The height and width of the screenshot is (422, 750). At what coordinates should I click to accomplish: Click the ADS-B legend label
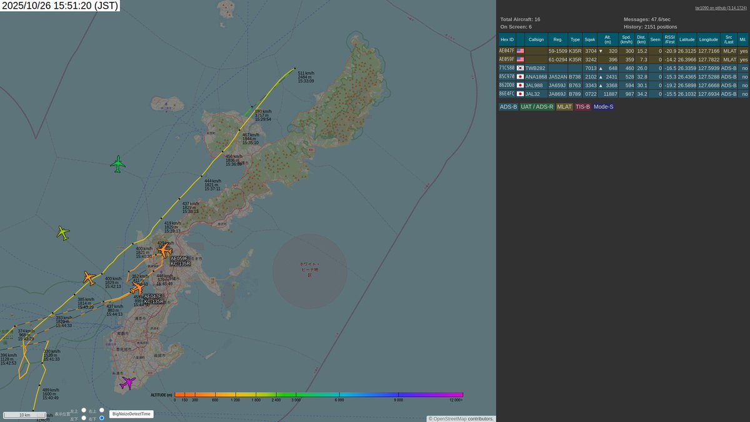point(508,107)
